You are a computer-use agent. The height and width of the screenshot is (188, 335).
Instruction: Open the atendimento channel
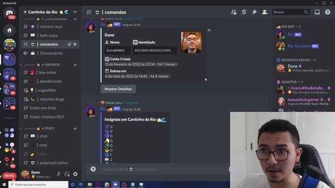(50, 81)
